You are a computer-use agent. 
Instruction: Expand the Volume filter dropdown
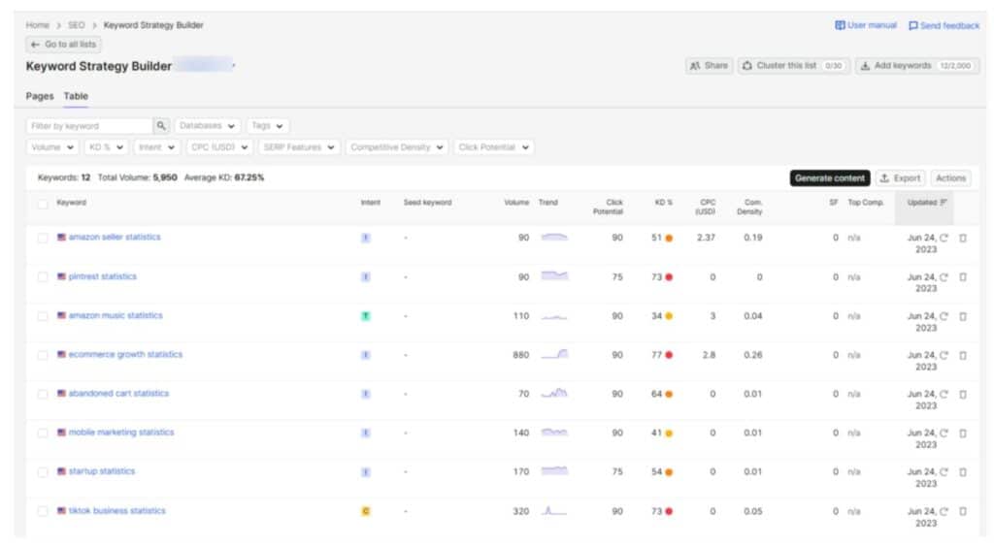click(x=52, y=147)
